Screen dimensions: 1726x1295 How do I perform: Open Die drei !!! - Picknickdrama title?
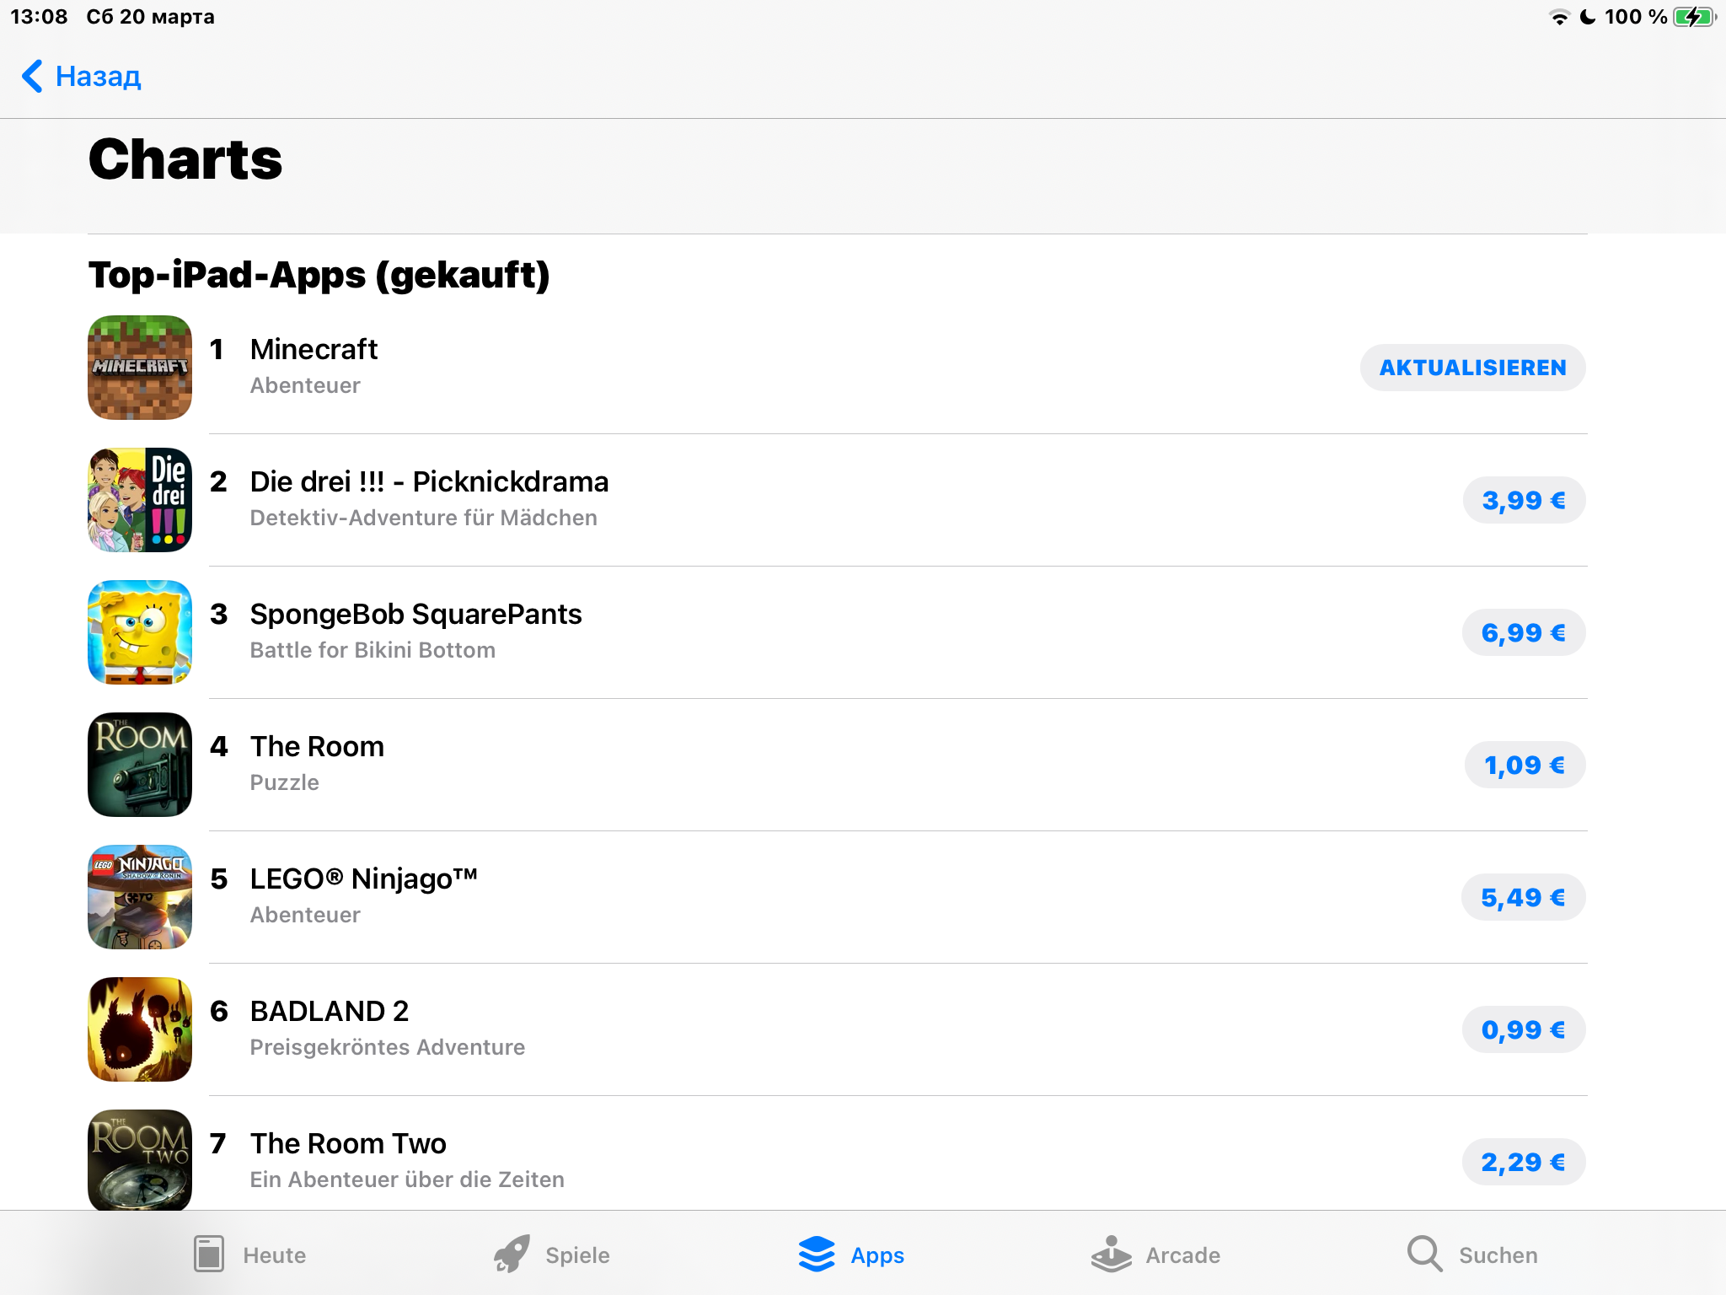(x=429, y=481)
